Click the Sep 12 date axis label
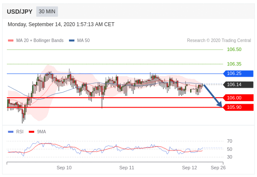Screen dimensions: 257x177 pos(189,168)
